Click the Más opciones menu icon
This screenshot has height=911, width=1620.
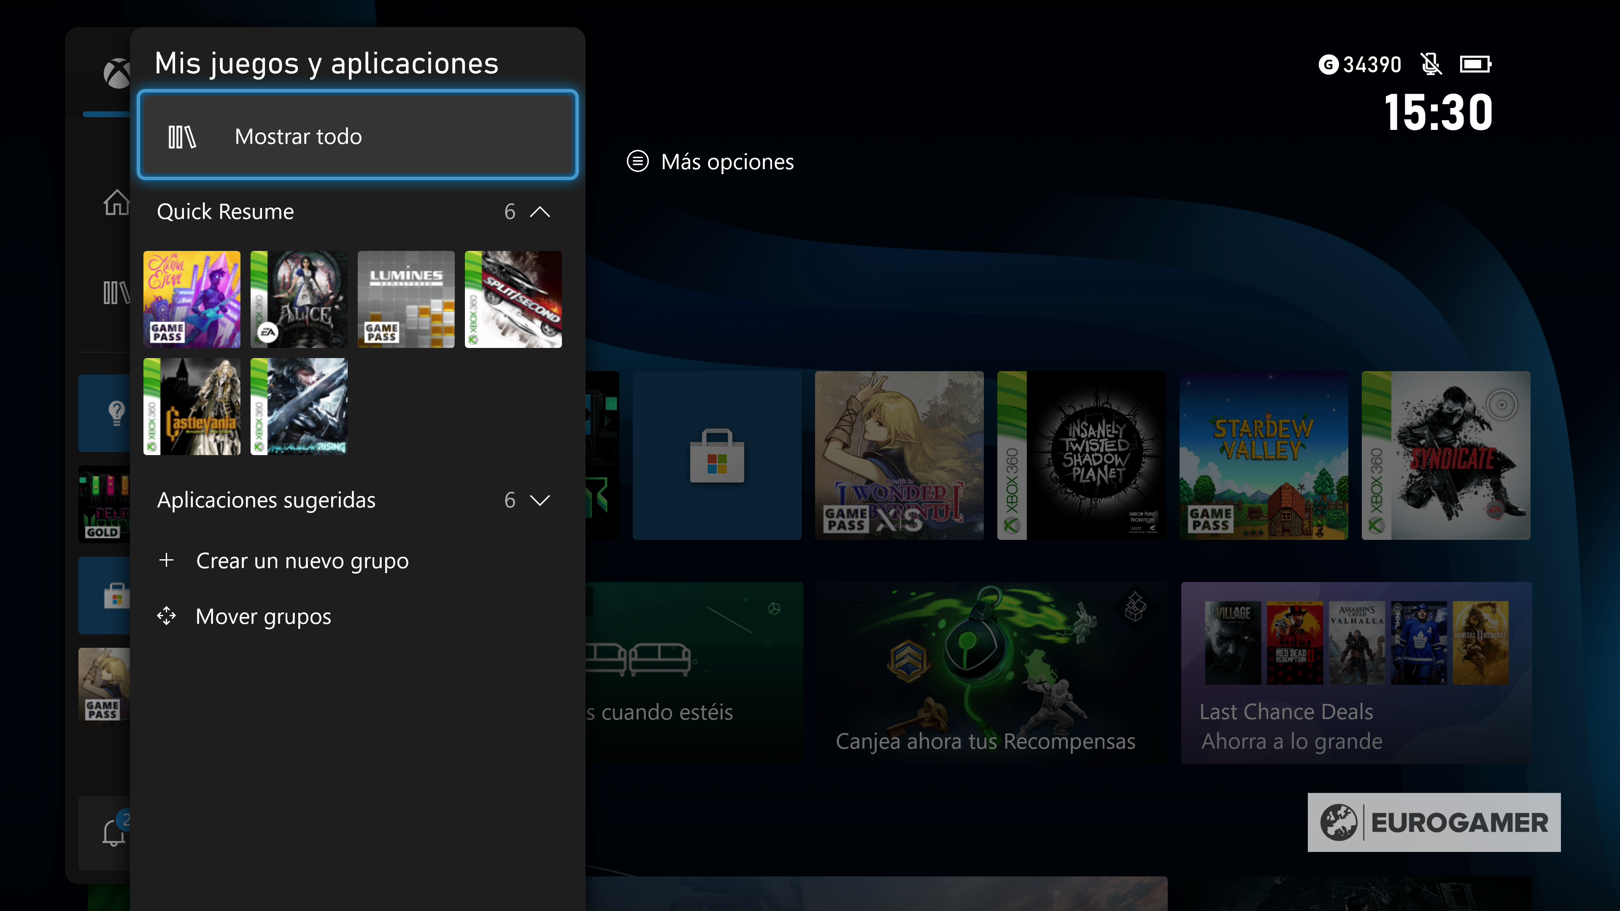638,161
